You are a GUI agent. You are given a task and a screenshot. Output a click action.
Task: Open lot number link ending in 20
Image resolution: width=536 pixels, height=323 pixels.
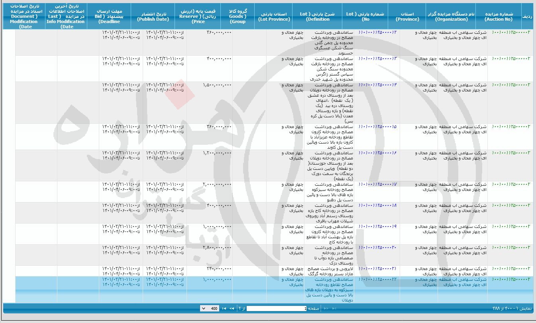pos(377,248)
